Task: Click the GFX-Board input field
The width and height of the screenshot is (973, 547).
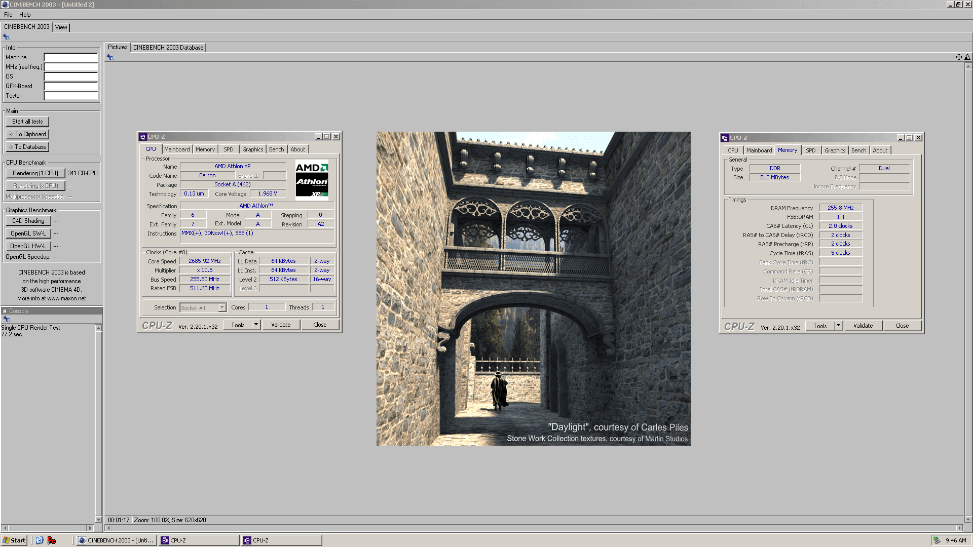Action: (70, 86)
